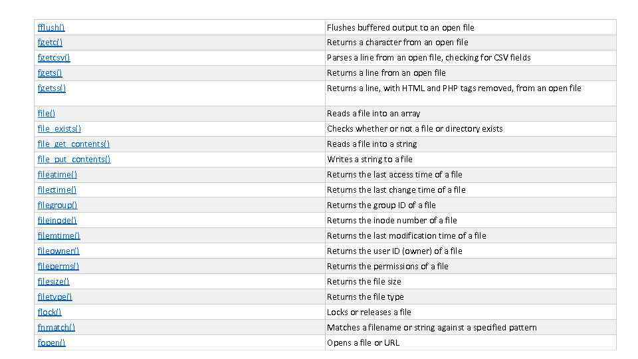Click the filectime() link
The image size is (638, 359).
57,190
